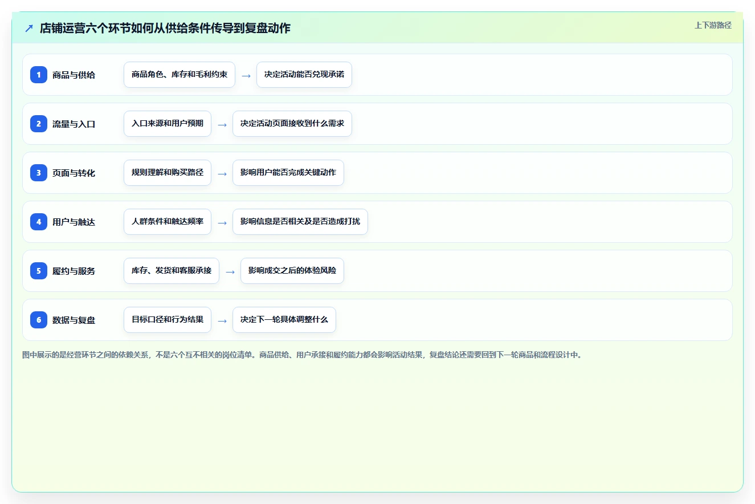Click the 入口来源和用户预期 chip
The image size is (755, 504).
(168, 124)
